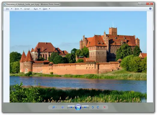Expand the File menu arrow

click(12, 9)
